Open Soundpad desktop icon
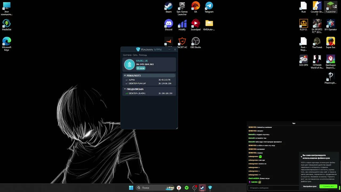The width and height of the screenshot is (341, 192). pyautogui.click(x=196, y=25)
